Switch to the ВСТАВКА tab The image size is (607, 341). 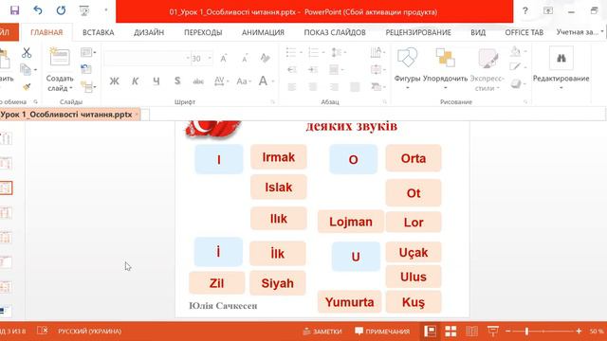[99, 32]
